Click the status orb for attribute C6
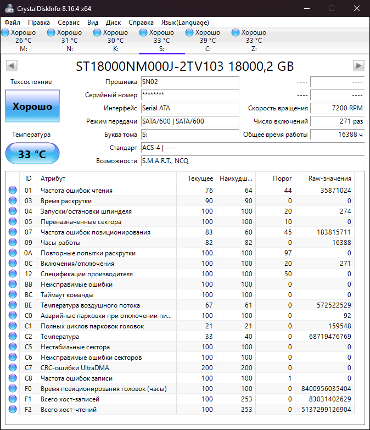This screenshot has height=430, width=370. 13,357
